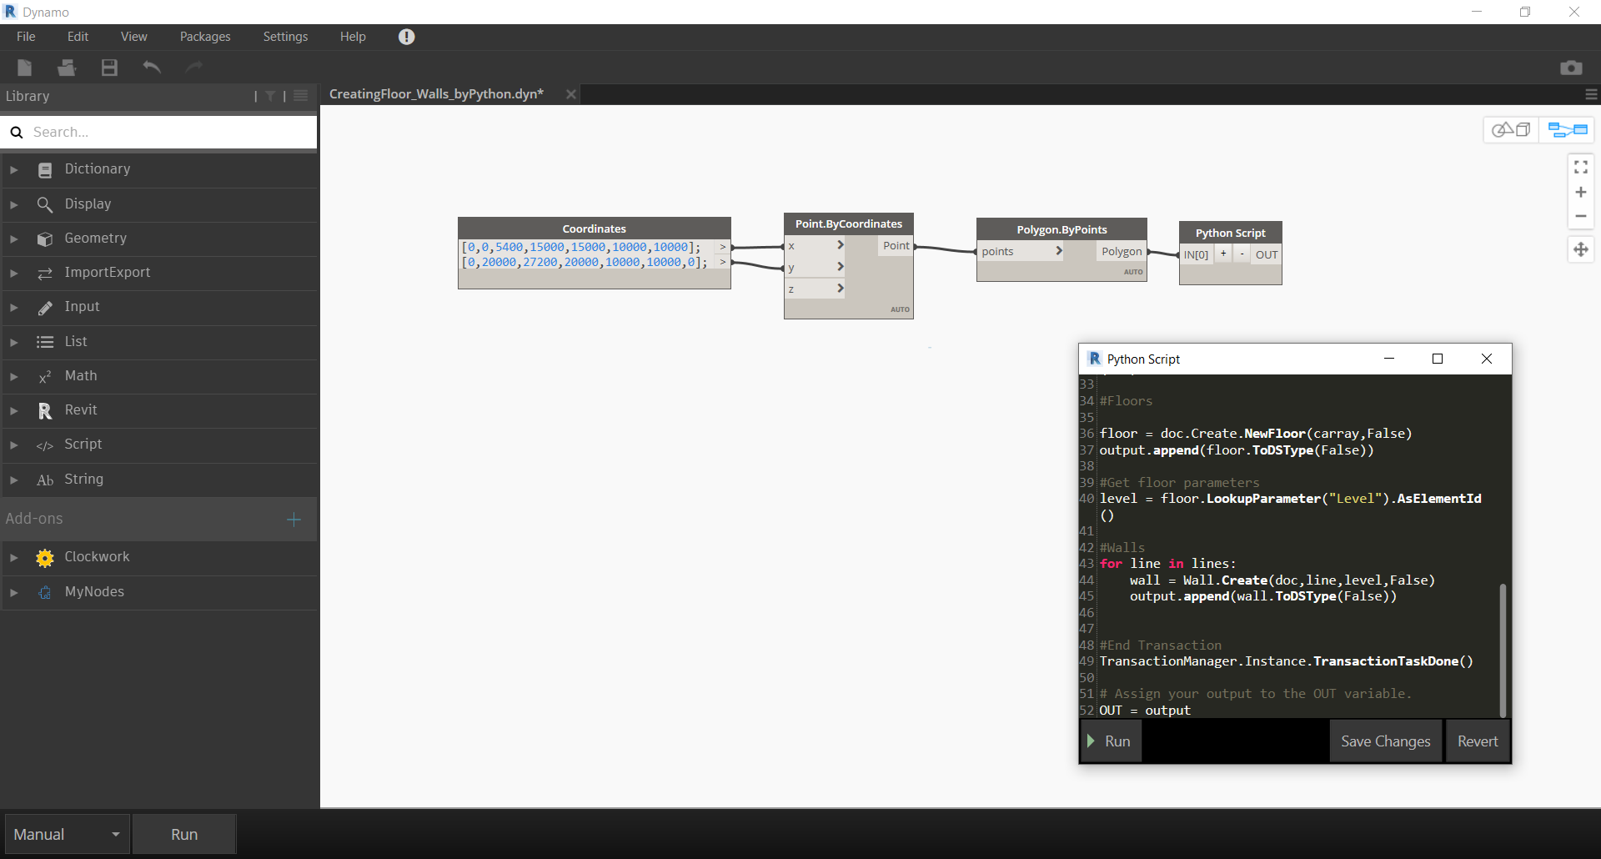Select the Polygon output port
This screenshot has width=1601, height=859.
1122,251
